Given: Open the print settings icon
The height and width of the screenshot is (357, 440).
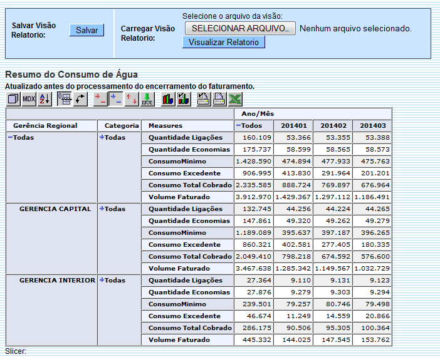Looking at the screenshot, I should coord(204,99).
